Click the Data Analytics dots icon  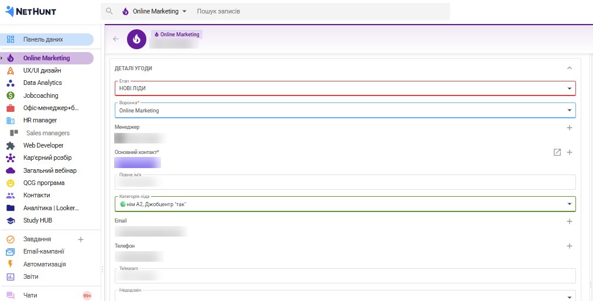coord(11,83)
